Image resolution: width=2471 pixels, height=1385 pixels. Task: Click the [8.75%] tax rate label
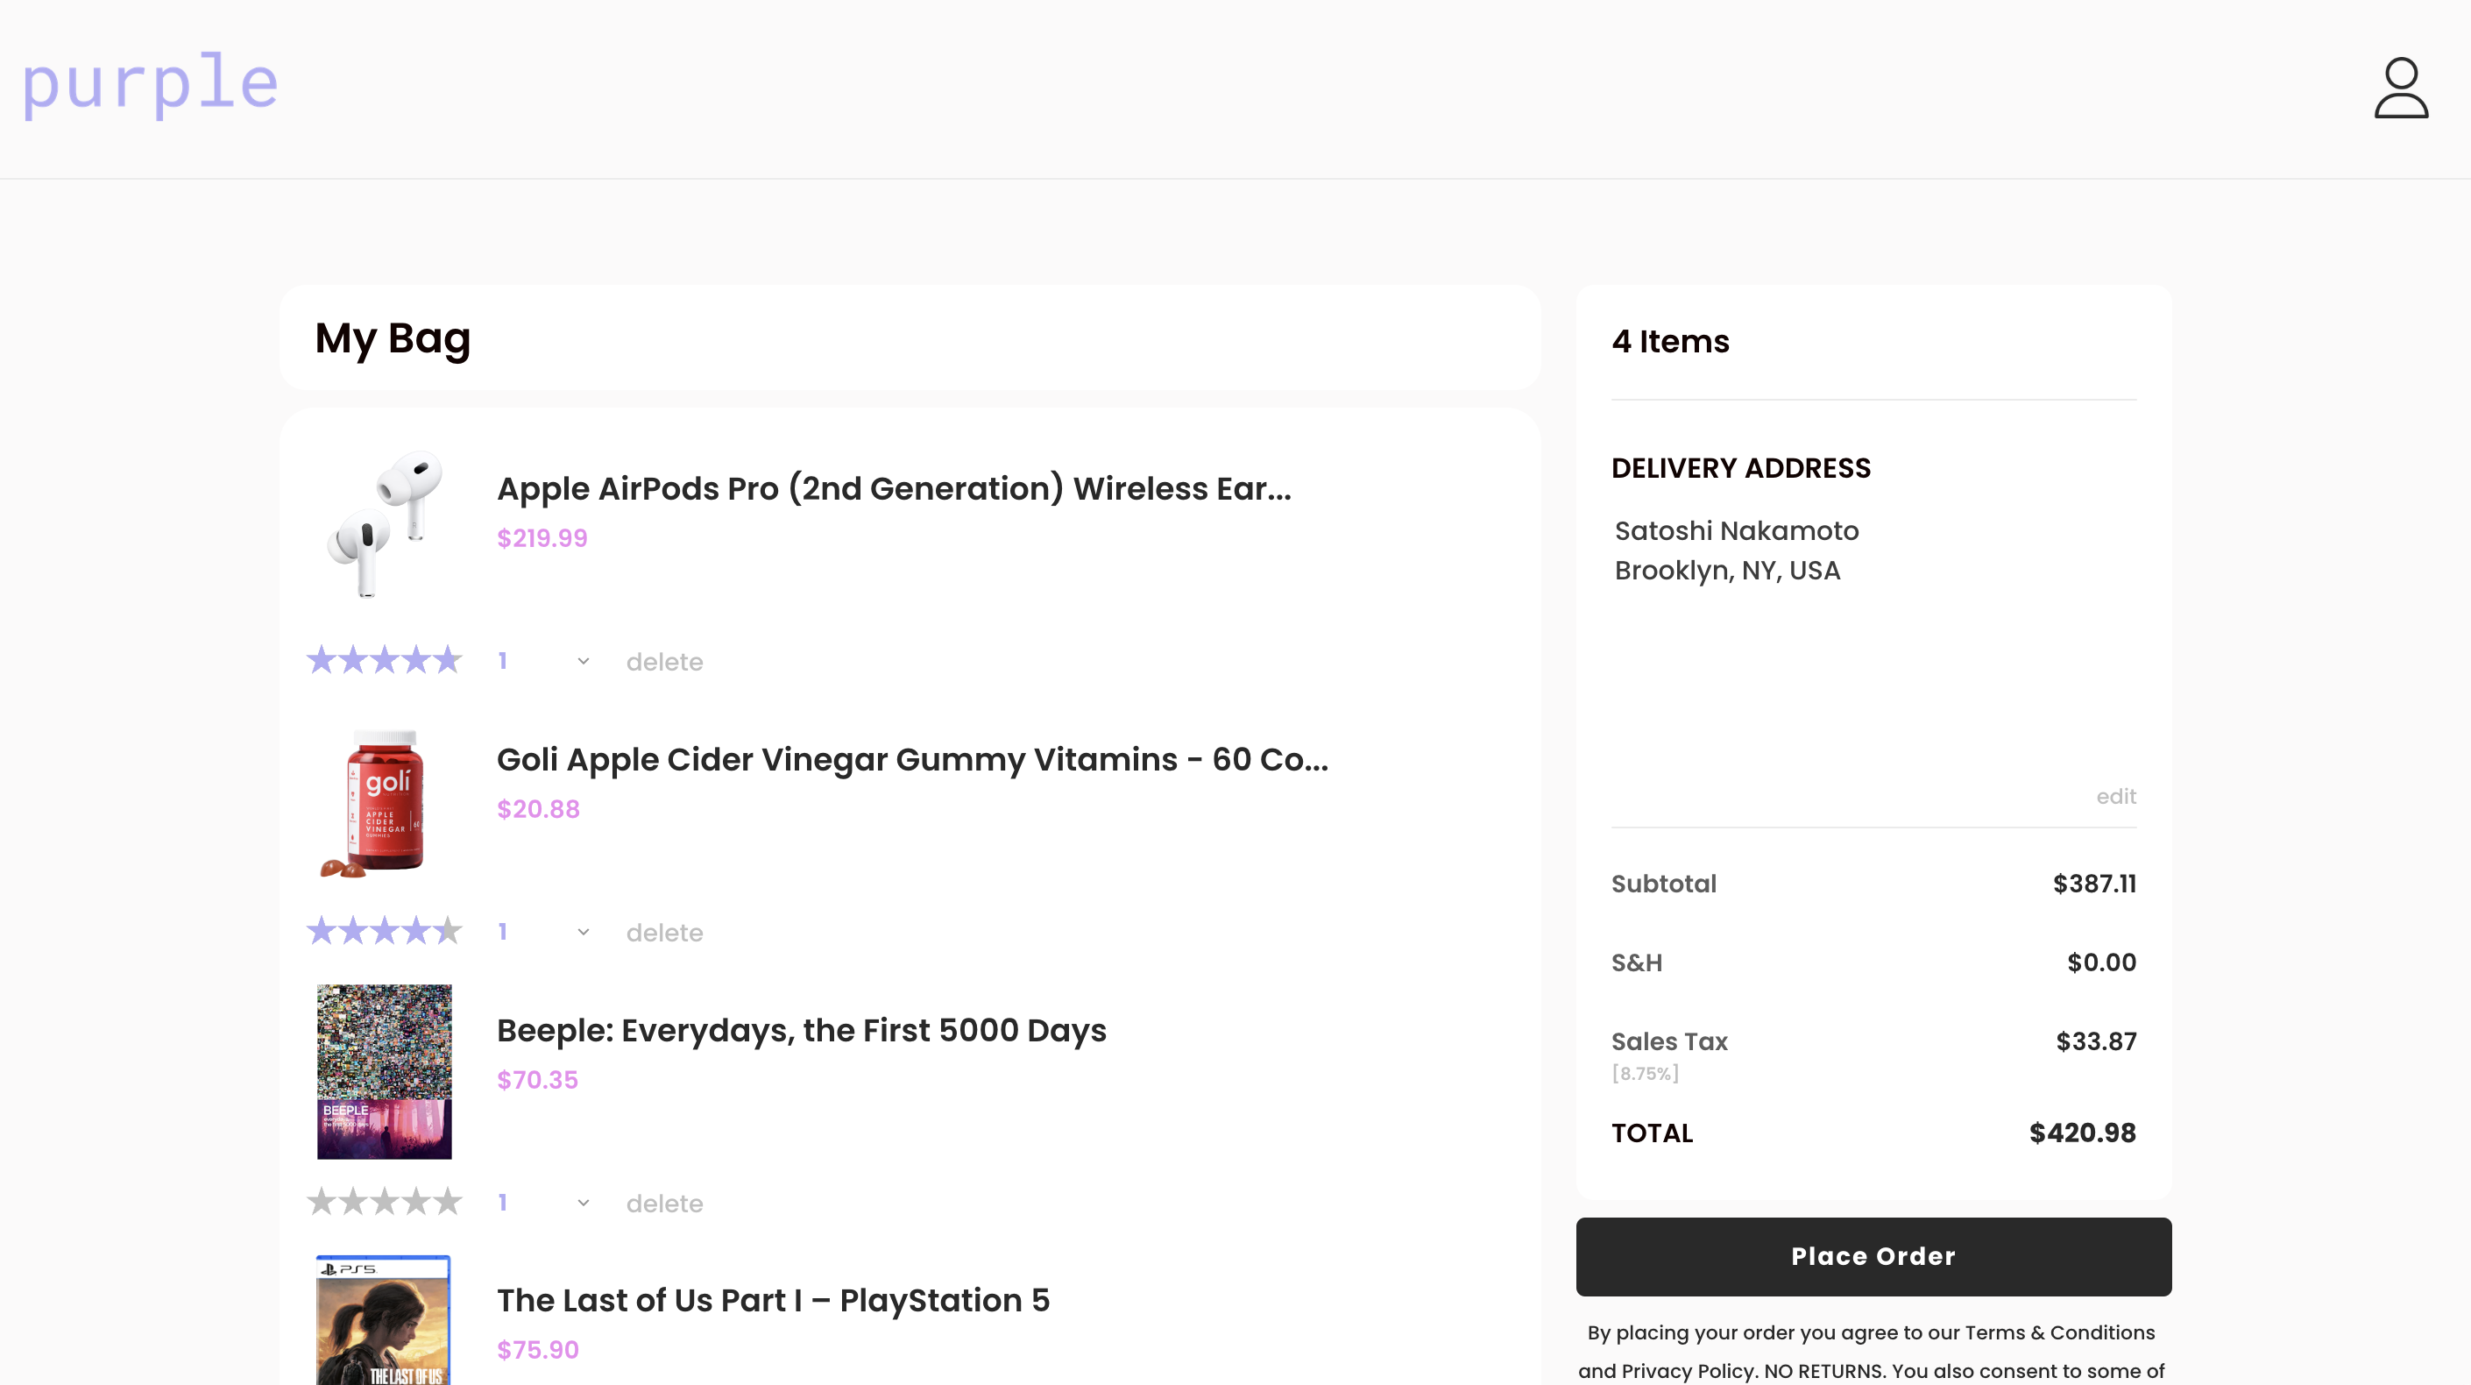tap(1645, 1074)
